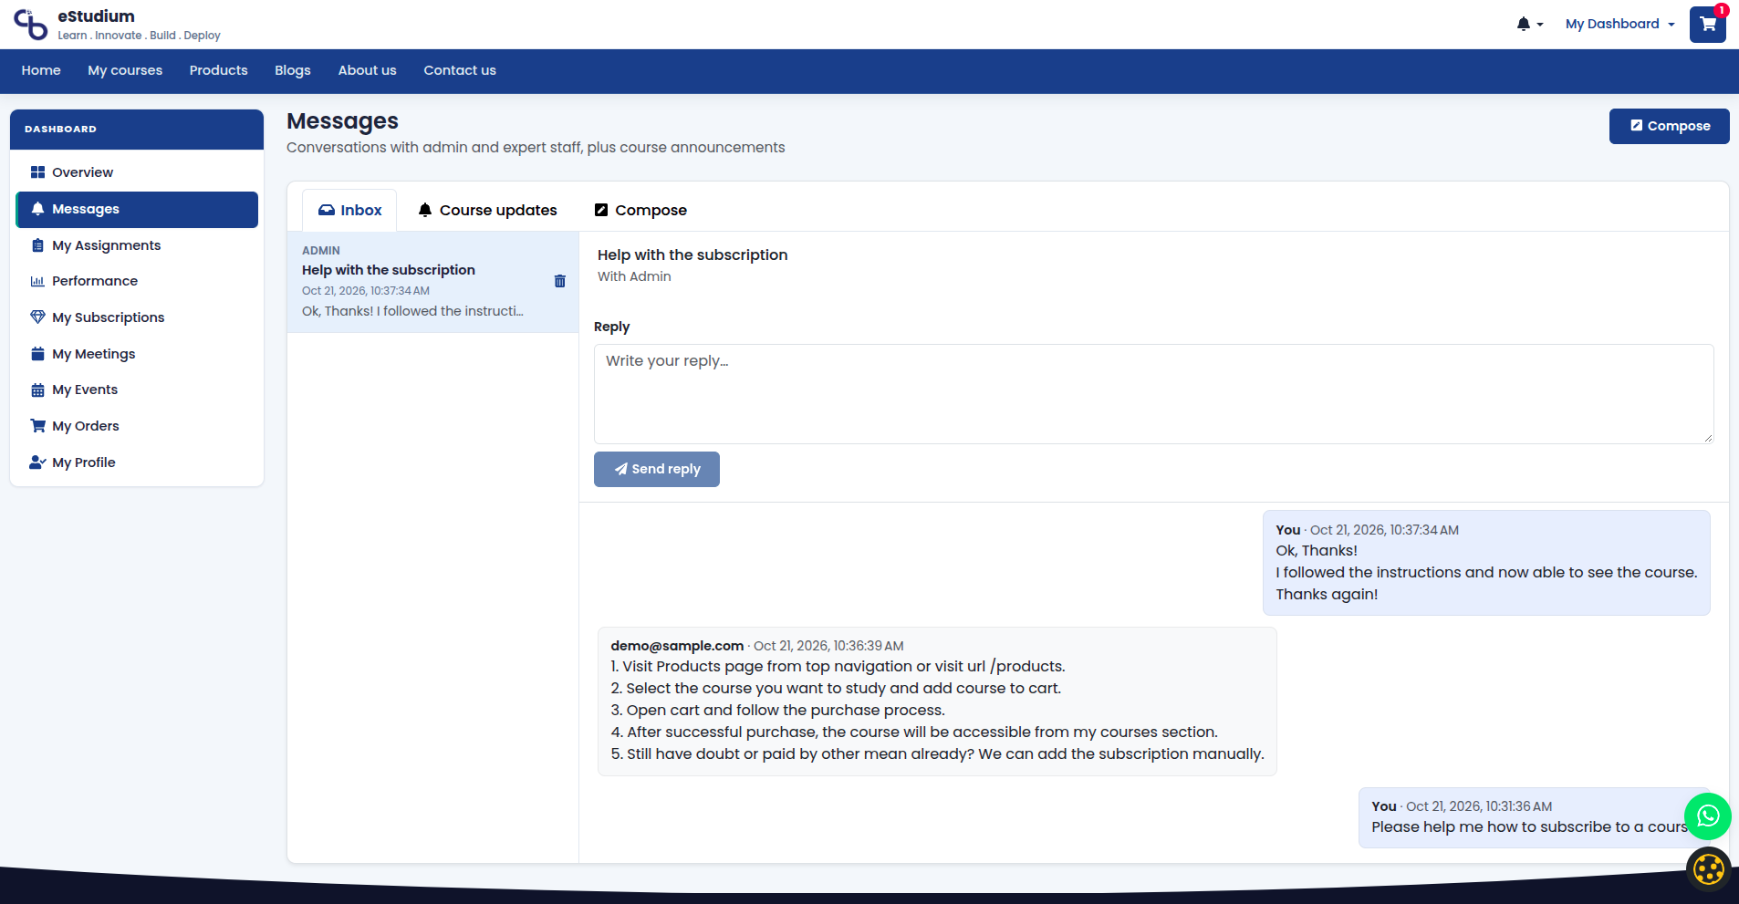Expand the My Dashboard dropdown
The image size is (1739, 904).
coord(1620,25)
